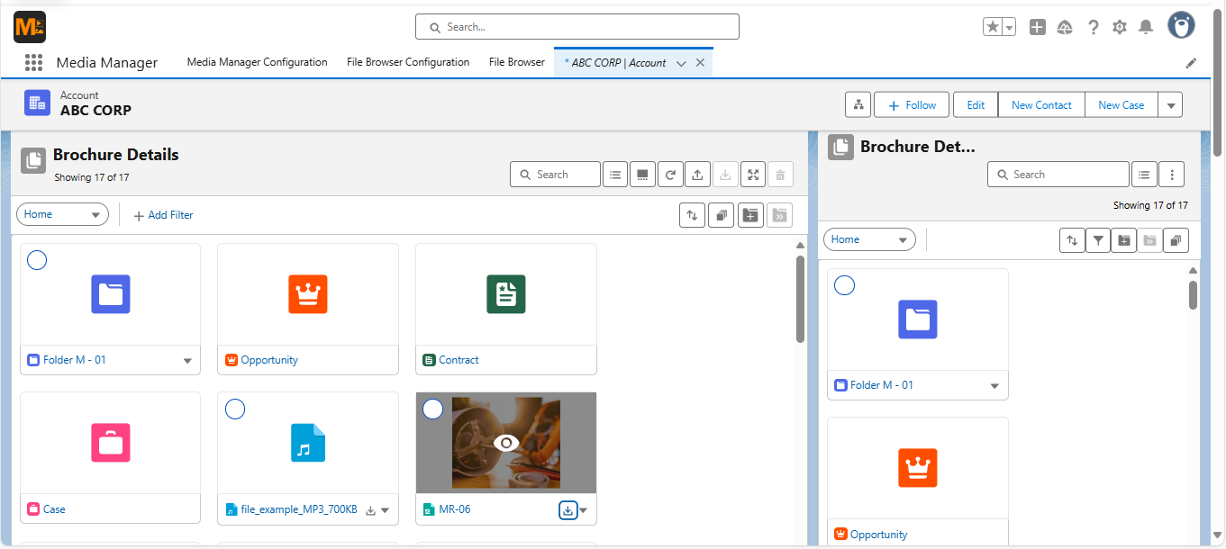Expand file_example_MP3_700KB actions menu
The width and height of the screenshot is (1226, 549).
pyautogui.click(x=386, y=510)
